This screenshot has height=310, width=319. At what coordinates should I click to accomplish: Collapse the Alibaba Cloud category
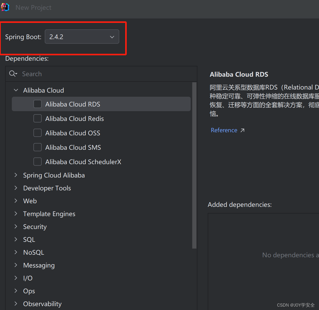(16, 90)
